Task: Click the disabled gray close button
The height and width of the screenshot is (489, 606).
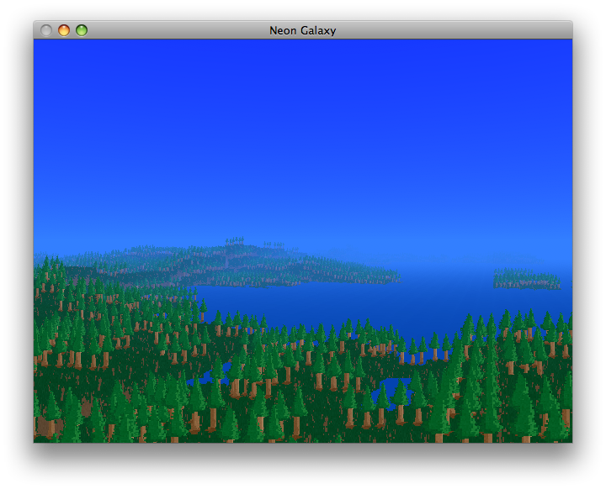Action: tap(46, 30)
